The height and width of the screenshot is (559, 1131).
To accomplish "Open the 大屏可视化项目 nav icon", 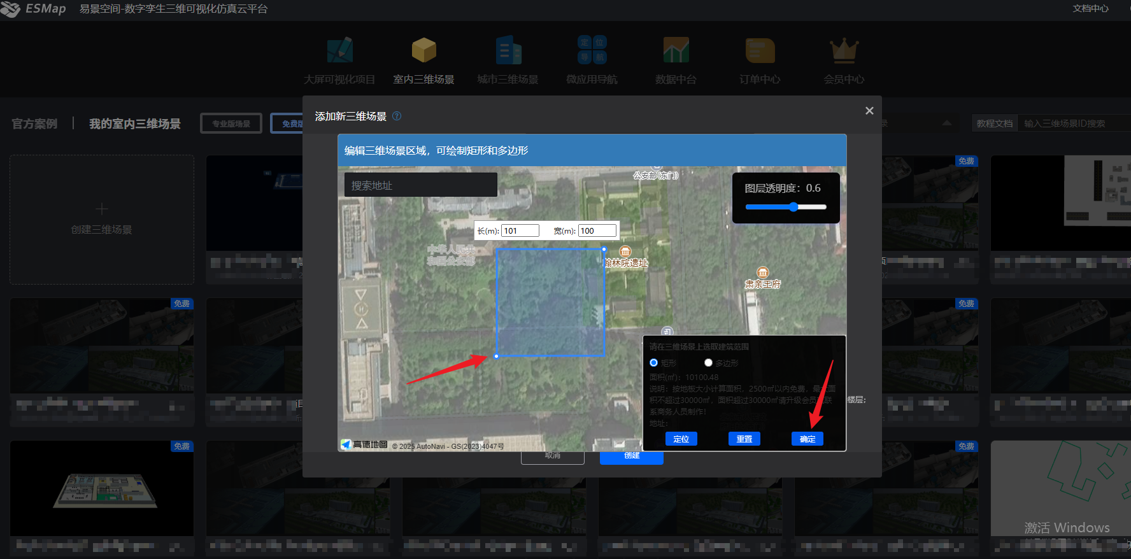I will [340, 50].
